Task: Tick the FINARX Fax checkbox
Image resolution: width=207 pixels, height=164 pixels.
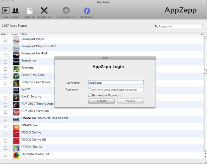Action: tap(5, 127)
